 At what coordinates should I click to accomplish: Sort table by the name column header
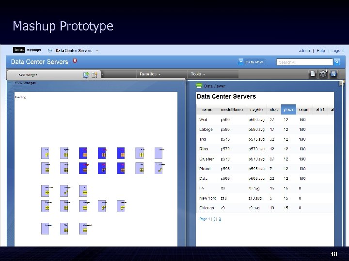[x=207, y=109]
